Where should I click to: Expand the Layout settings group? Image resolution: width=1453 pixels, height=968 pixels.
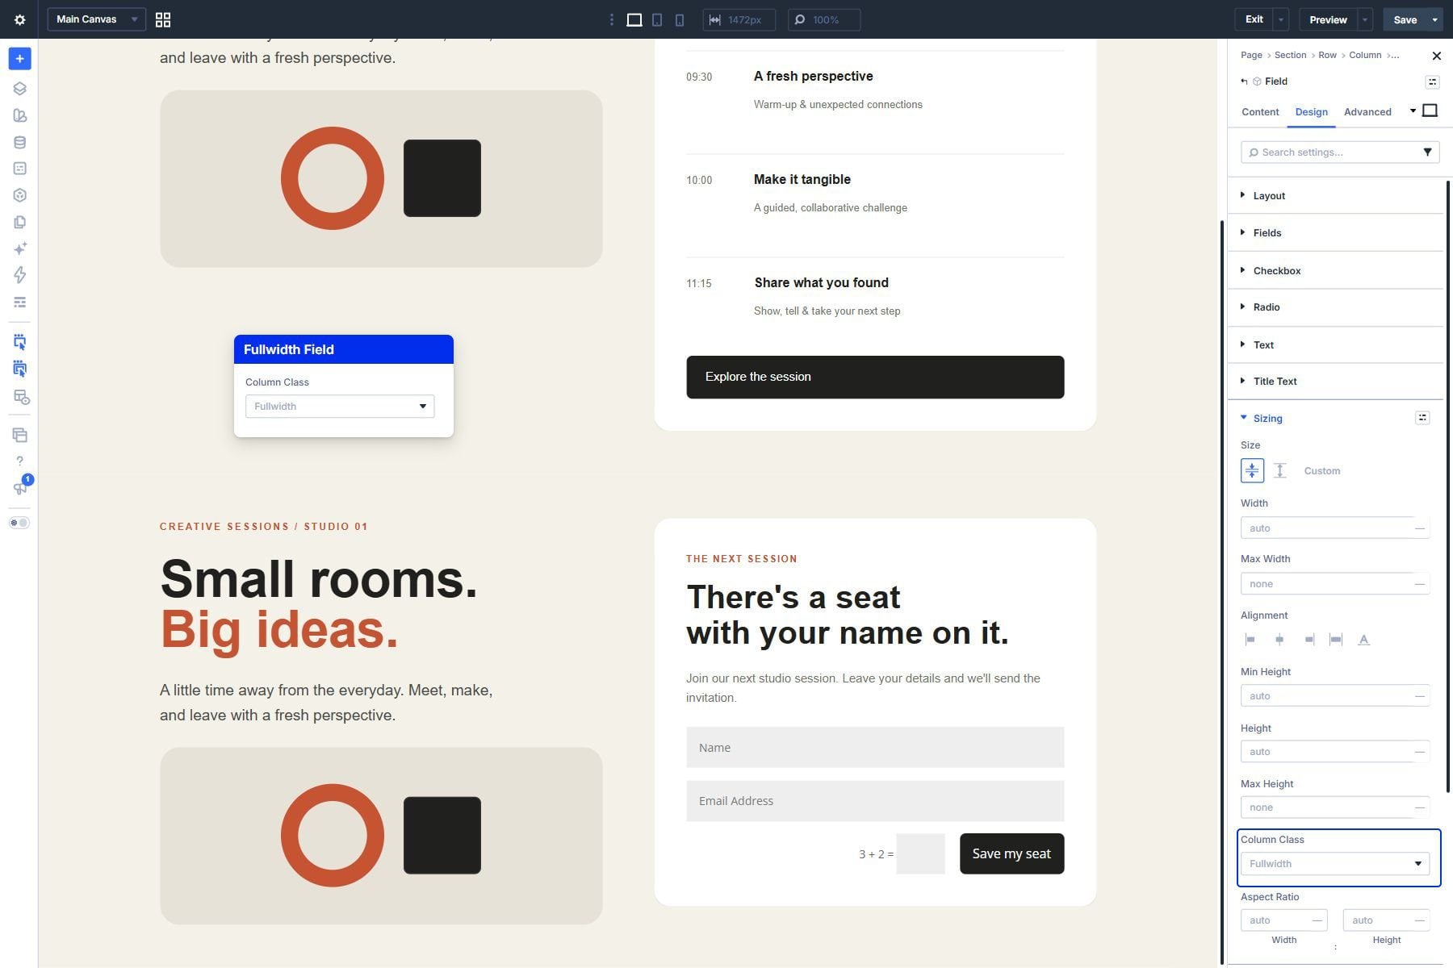pos(1335,196)
